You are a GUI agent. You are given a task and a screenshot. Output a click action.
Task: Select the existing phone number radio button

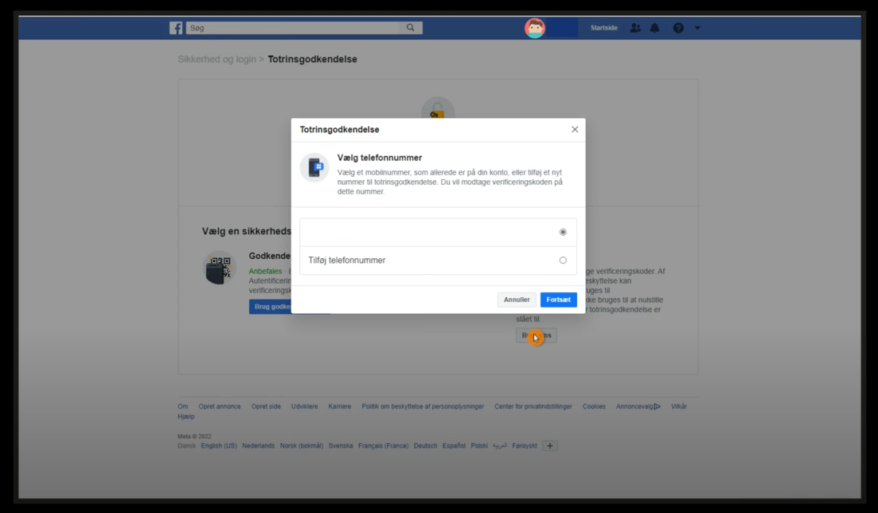(x=563, y=232)
